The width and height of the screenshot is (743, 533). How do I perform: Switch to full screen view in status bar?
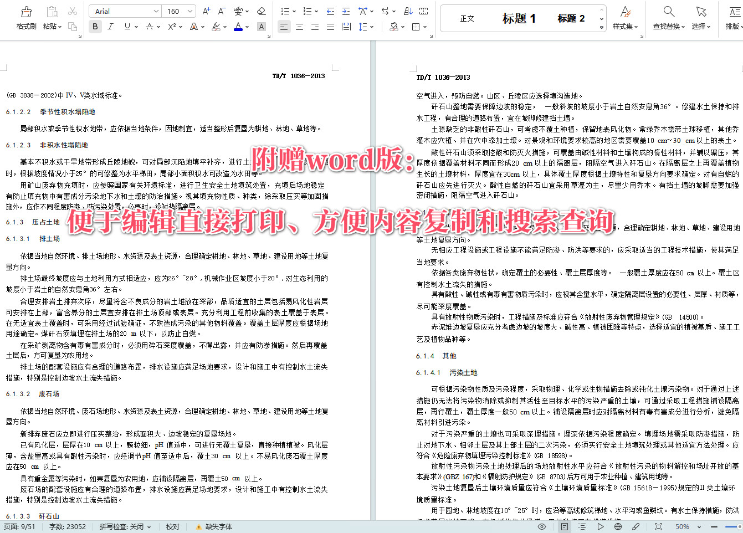pos(658,526)
